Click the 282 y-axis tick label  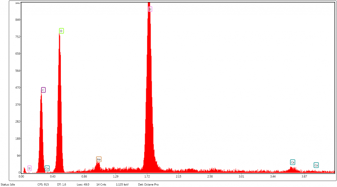pyautogui.click(x=18, y=122)
